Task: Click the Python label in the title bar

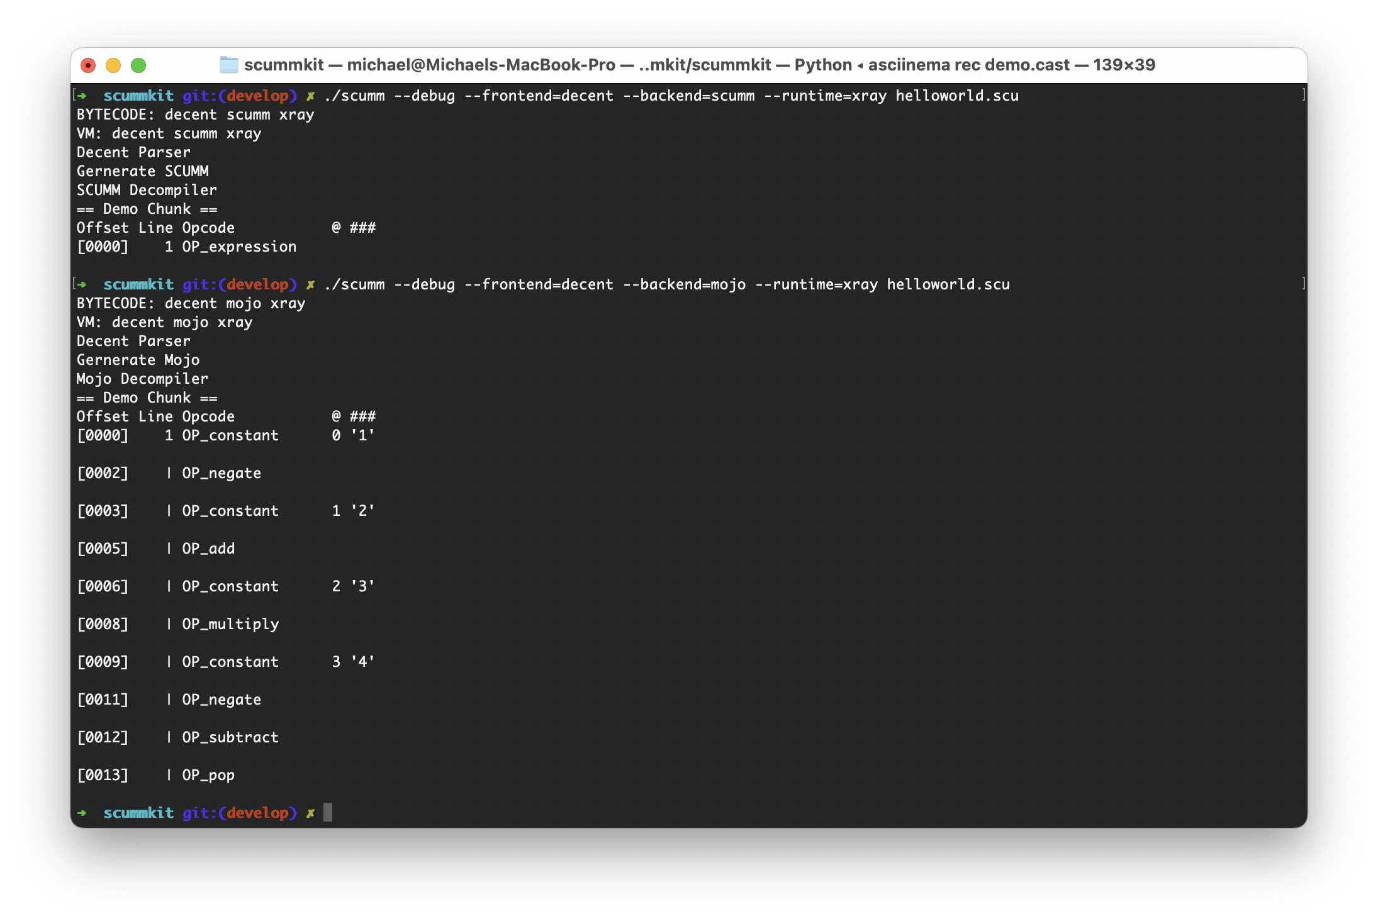Action: 821,65
